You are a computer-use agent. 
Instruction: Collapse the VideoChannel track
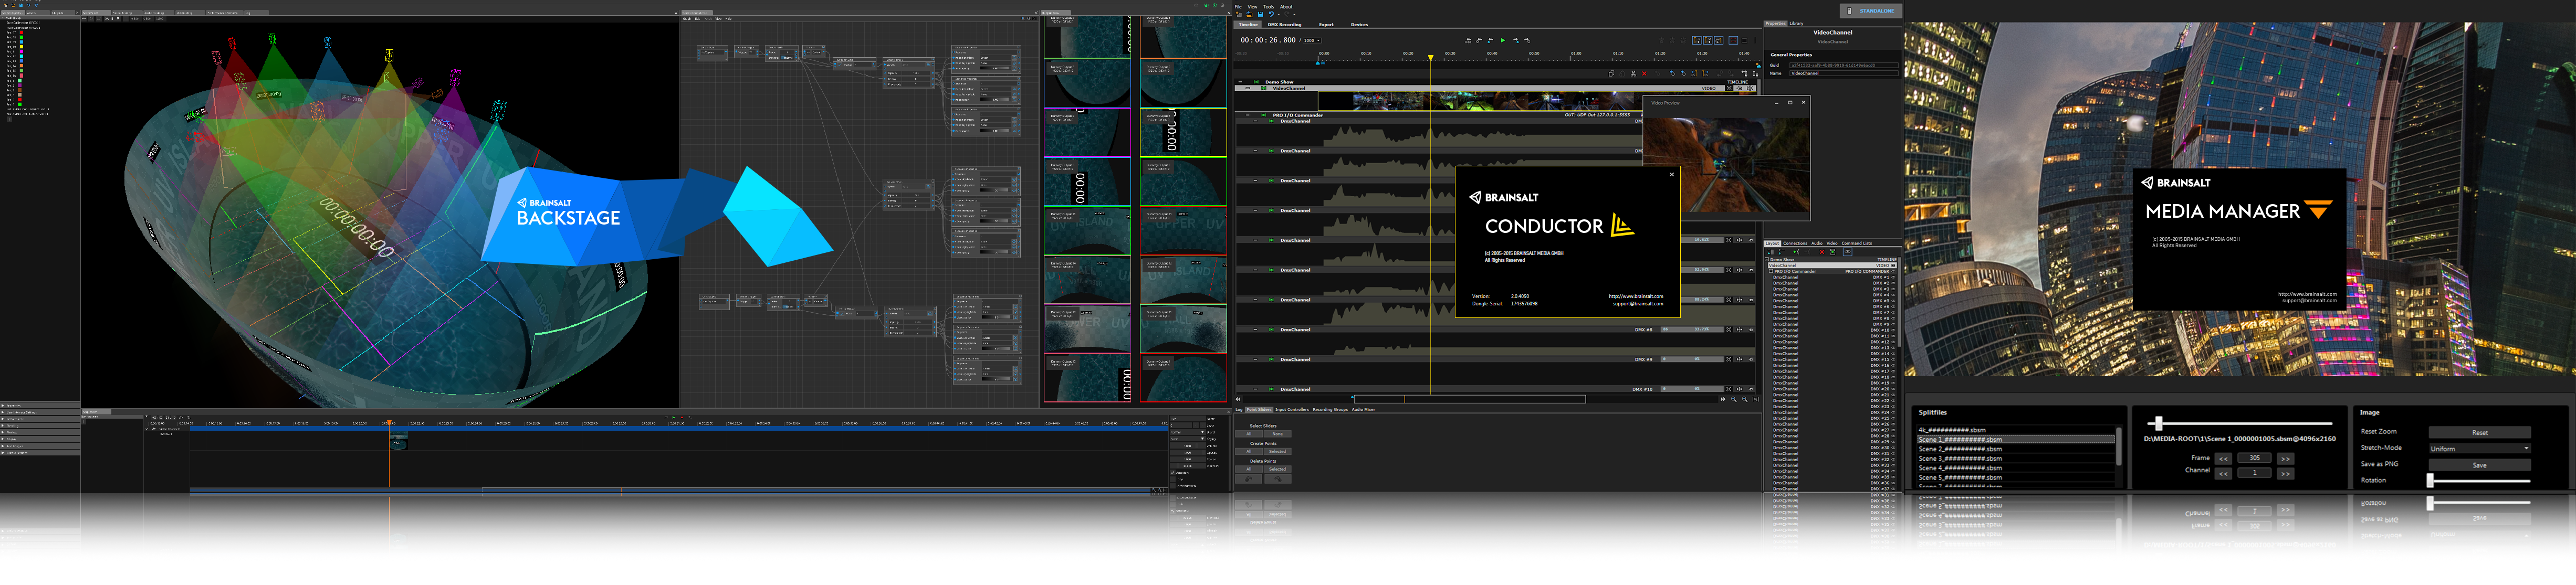[1248, 88]
